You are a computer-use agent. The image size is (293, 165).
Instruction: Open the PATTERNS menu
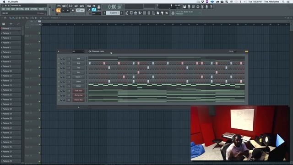tap(20, 9)
